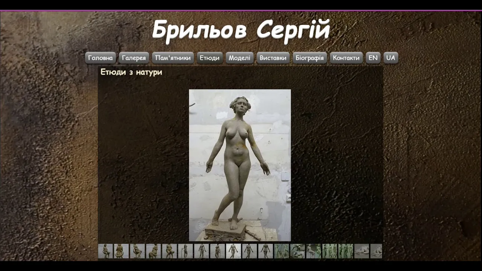The height and width of the screenshot is (271, 482).
Task: Open the Пам'ятники page
Action: click(173, 58)
